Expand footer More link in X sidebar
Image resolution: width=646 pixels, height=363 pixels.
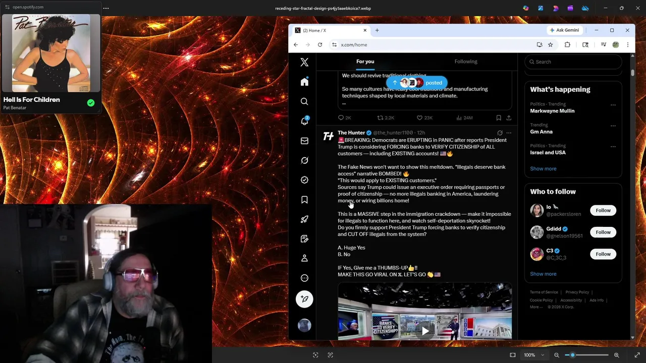point(536,307)
